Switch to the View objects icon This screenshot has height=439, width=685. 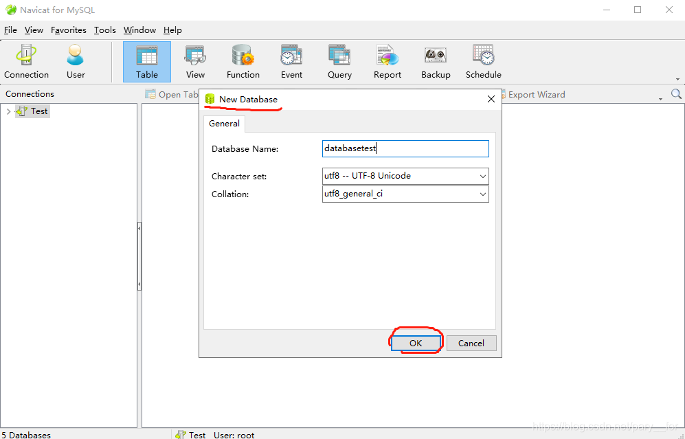[x=195, y=62]
